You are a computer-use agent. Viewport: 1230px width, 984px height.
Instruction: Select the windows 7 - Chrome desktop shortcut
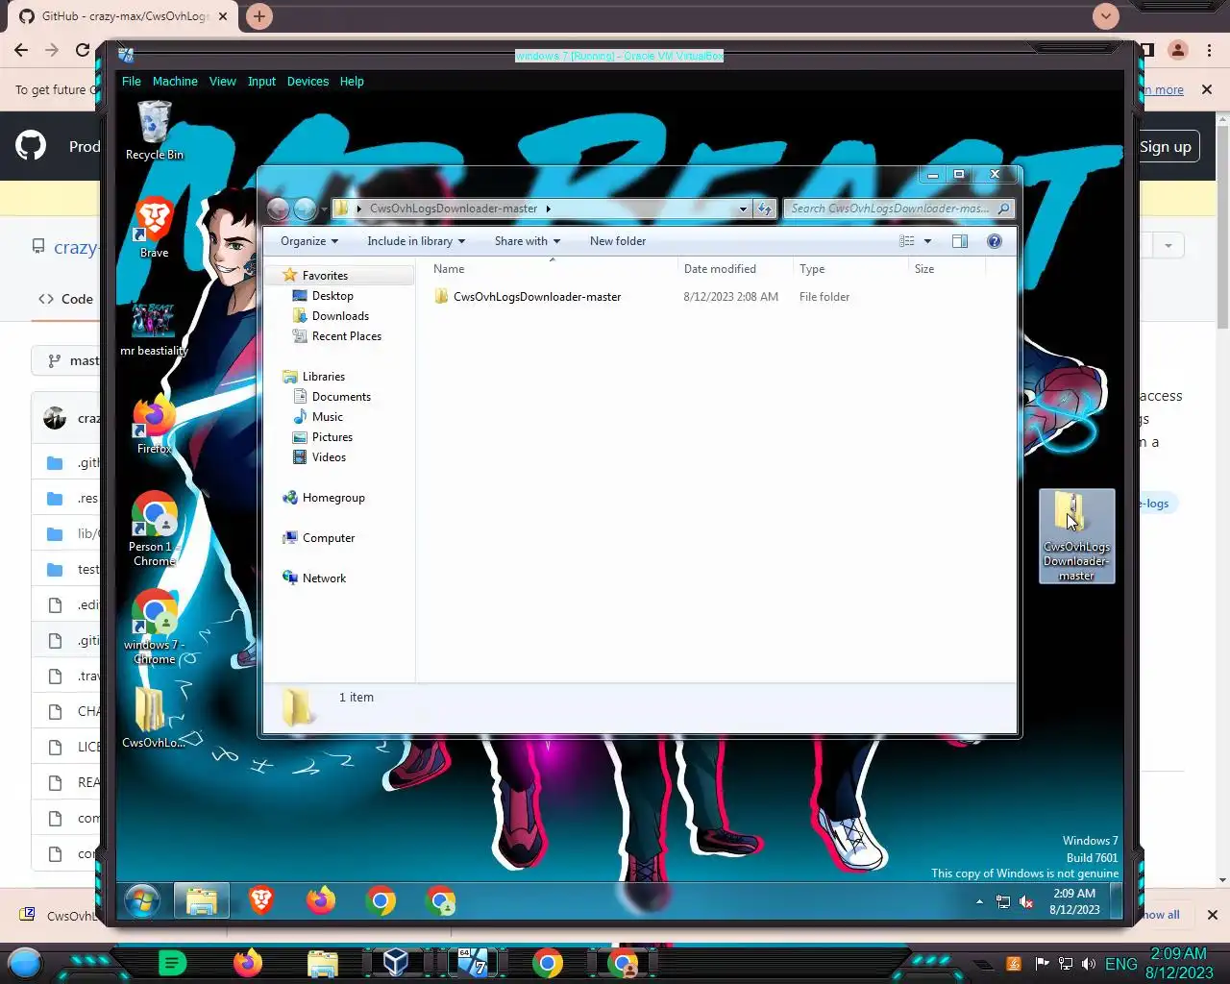tap(154, 627)
